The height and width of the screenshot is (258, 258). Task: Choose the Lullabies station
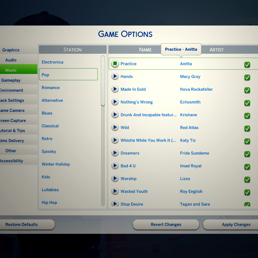(x=68, y=189)
